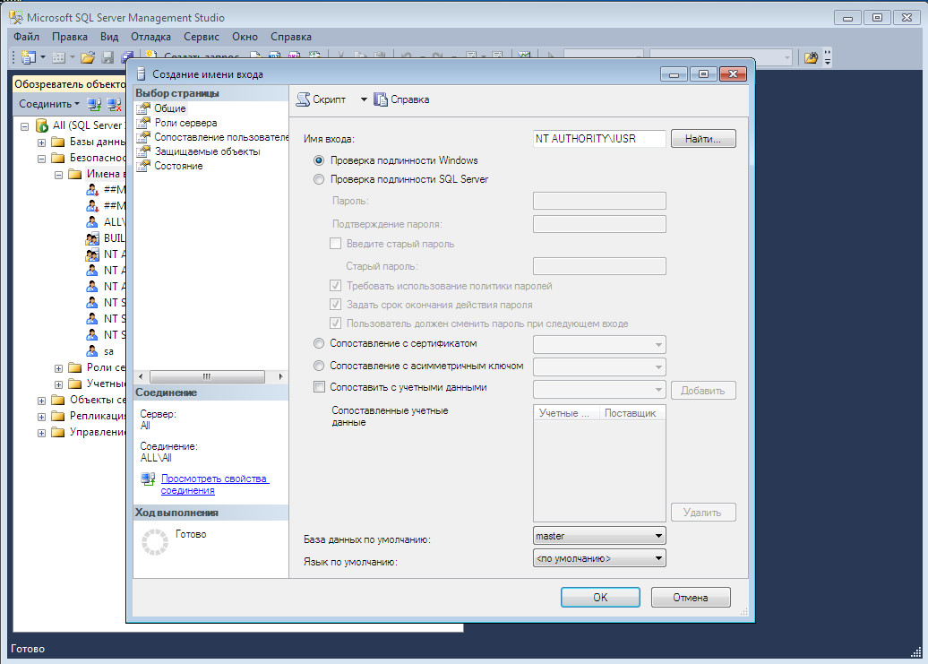928x664 pixels.
Task: Open the Соединить dropdown in Object Explorer
Action: click(x=49, y=104)
